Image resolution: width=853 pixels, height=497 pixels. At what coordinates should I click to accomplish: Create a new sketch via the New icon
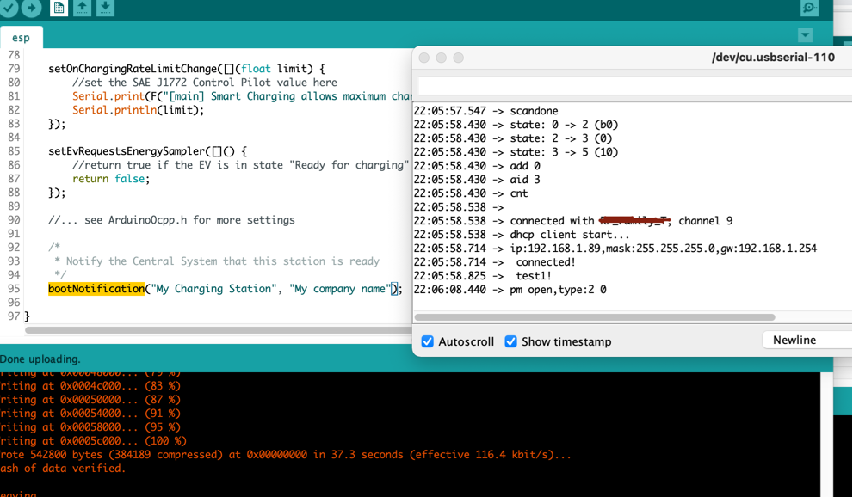pyautogui.click(x=58, y=8)
